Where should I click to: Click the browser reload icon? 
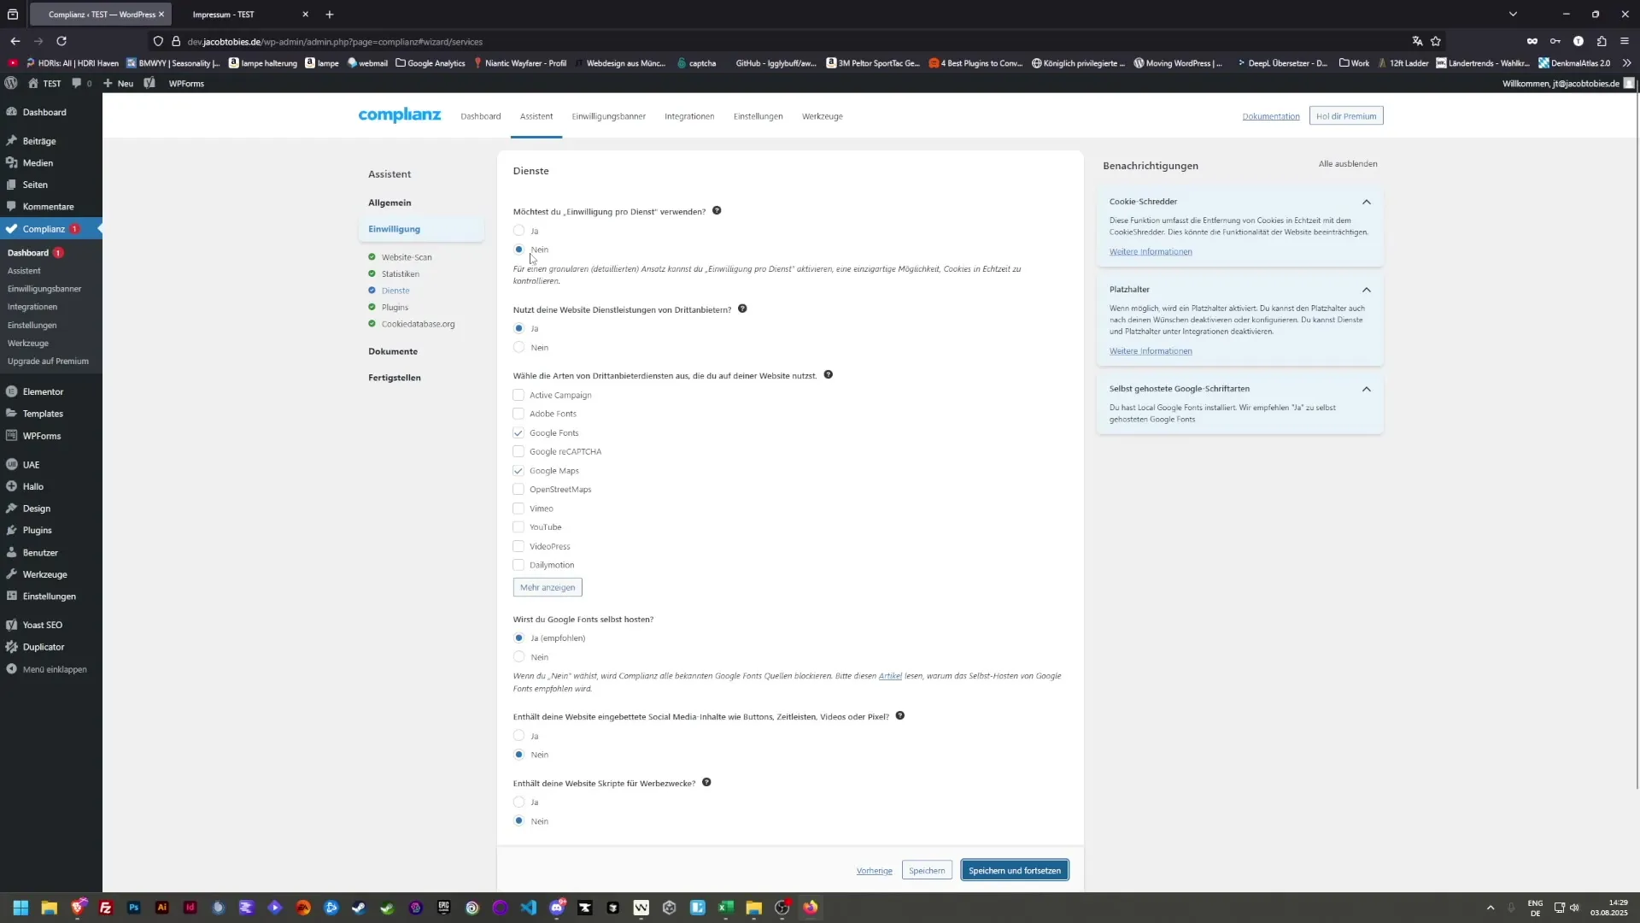(x=61, y=41)
